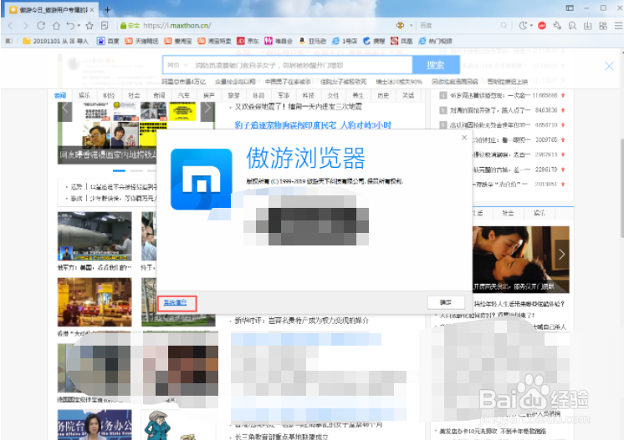Click the blue 搜索 button
Image resolution: width=624 pixels, height=440 pixels.
click(x=435, y=65)
